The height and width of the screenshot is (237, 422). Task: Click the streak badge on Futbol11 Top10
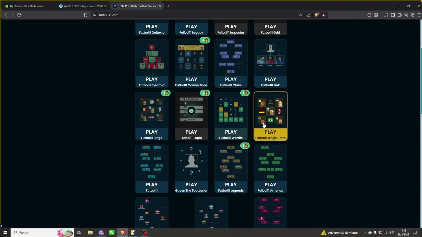pyautogui.click(x=205, y=93)
